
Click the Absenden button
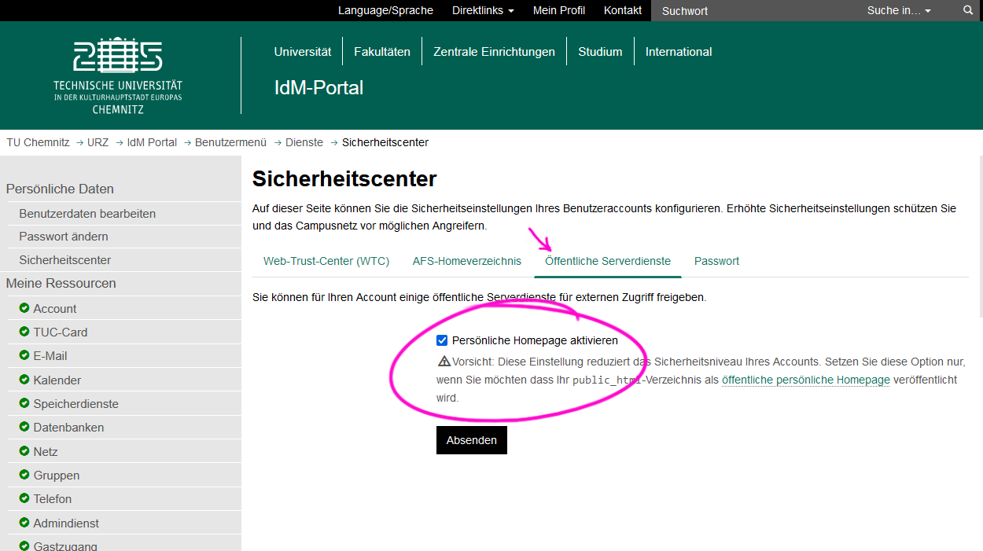click(x=472, y=440)
